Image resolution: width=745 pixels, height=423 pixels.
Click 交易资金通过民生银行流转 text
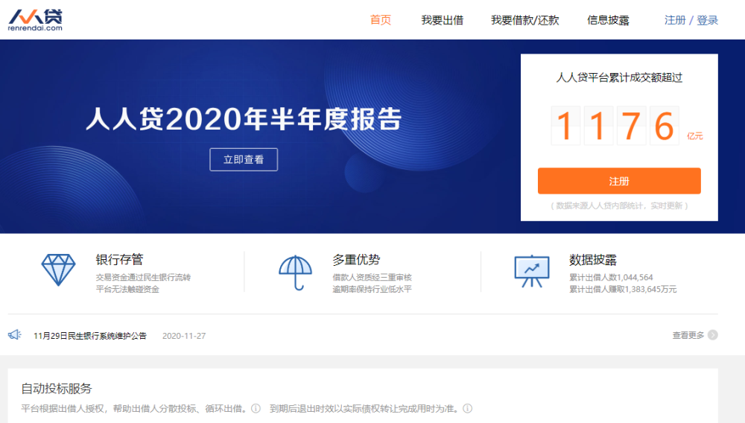(x=143, y=277)
